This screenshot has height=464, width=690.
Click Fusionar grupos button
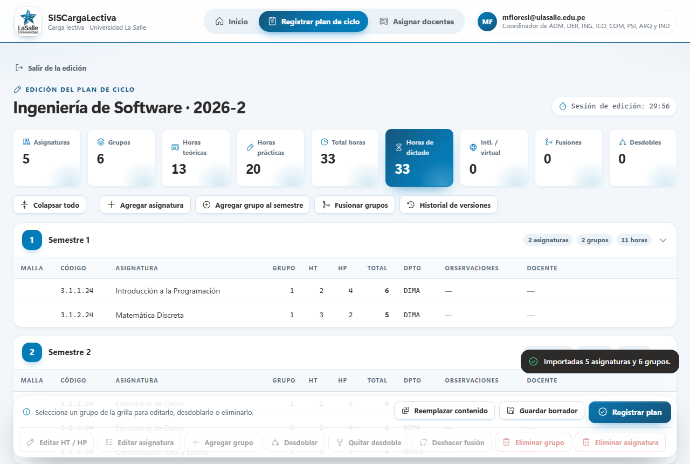click(x=355, y=204)
